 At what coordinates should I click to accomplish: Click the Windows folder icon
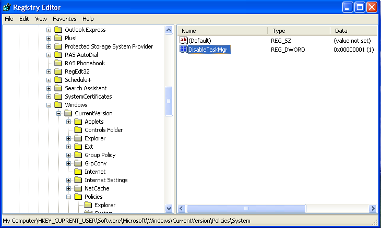click(58, 105)
